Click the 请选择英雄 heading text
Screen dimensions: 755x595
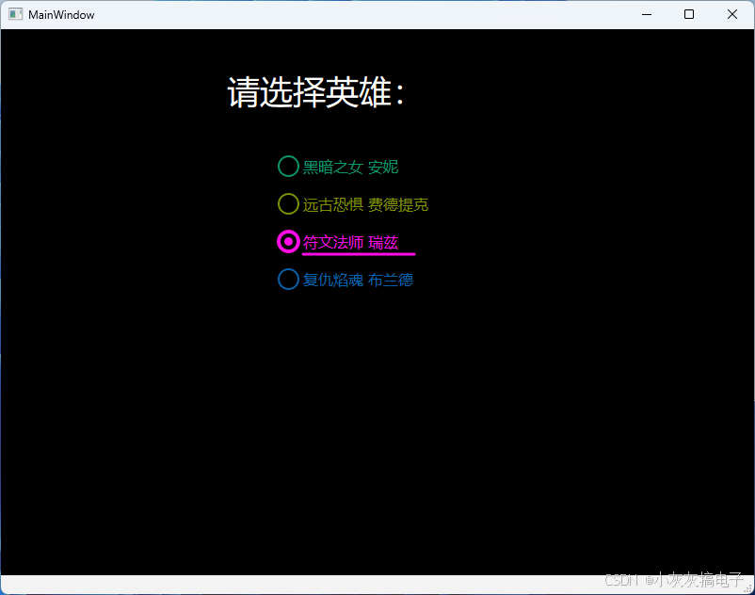315,92
